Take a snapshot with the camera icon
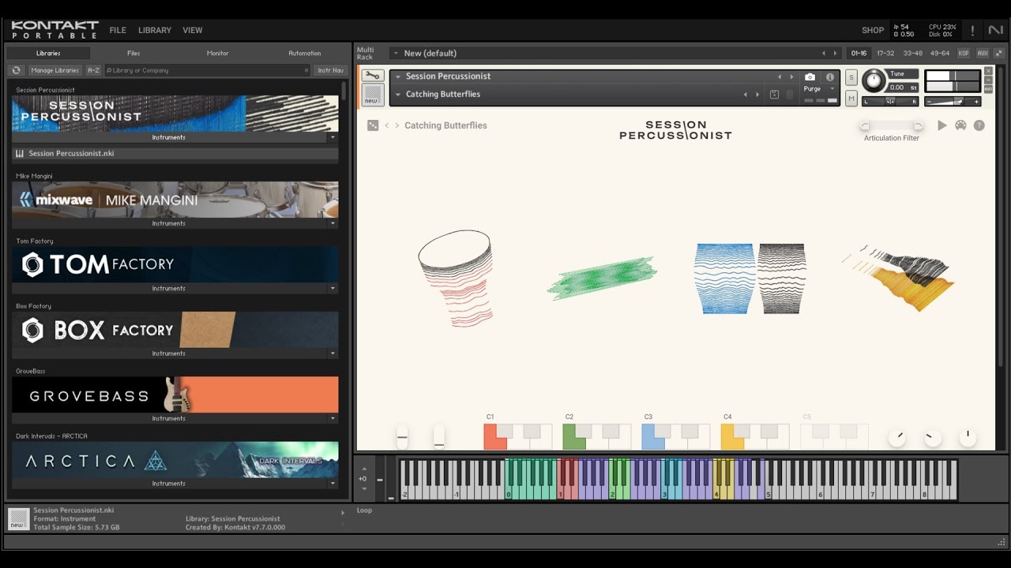This screenshot has width=1011, height=568. click(810, 77)
